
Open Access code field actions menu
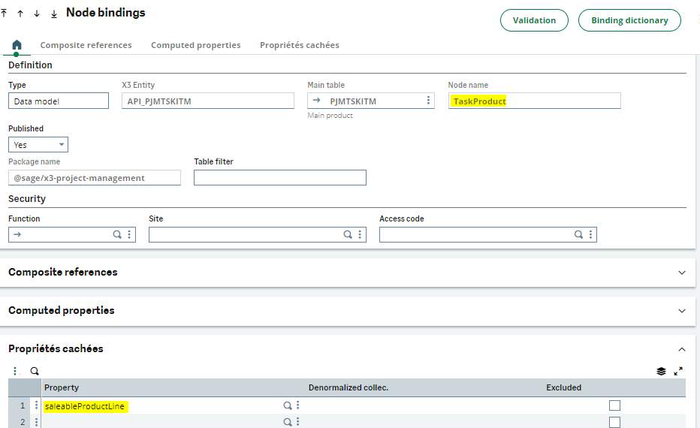coord(590,234)
